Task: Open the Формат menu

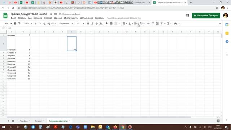Action: tap(48, 18)
